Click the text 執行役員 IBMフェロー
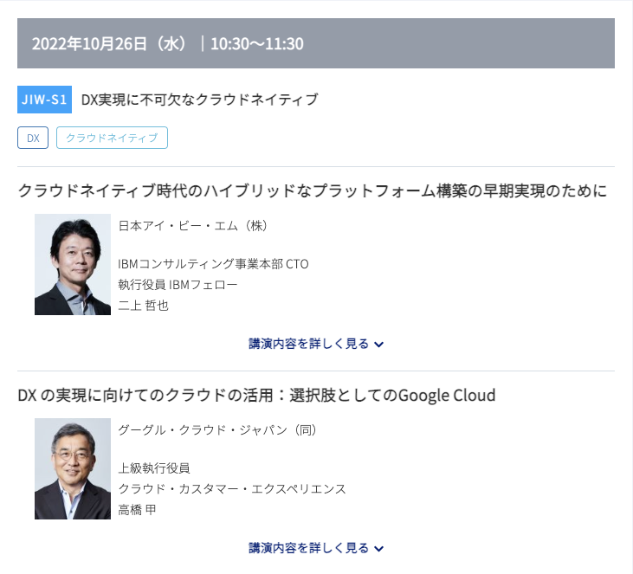The width and height of the screenshot is (633, 574). coord(178,285)
